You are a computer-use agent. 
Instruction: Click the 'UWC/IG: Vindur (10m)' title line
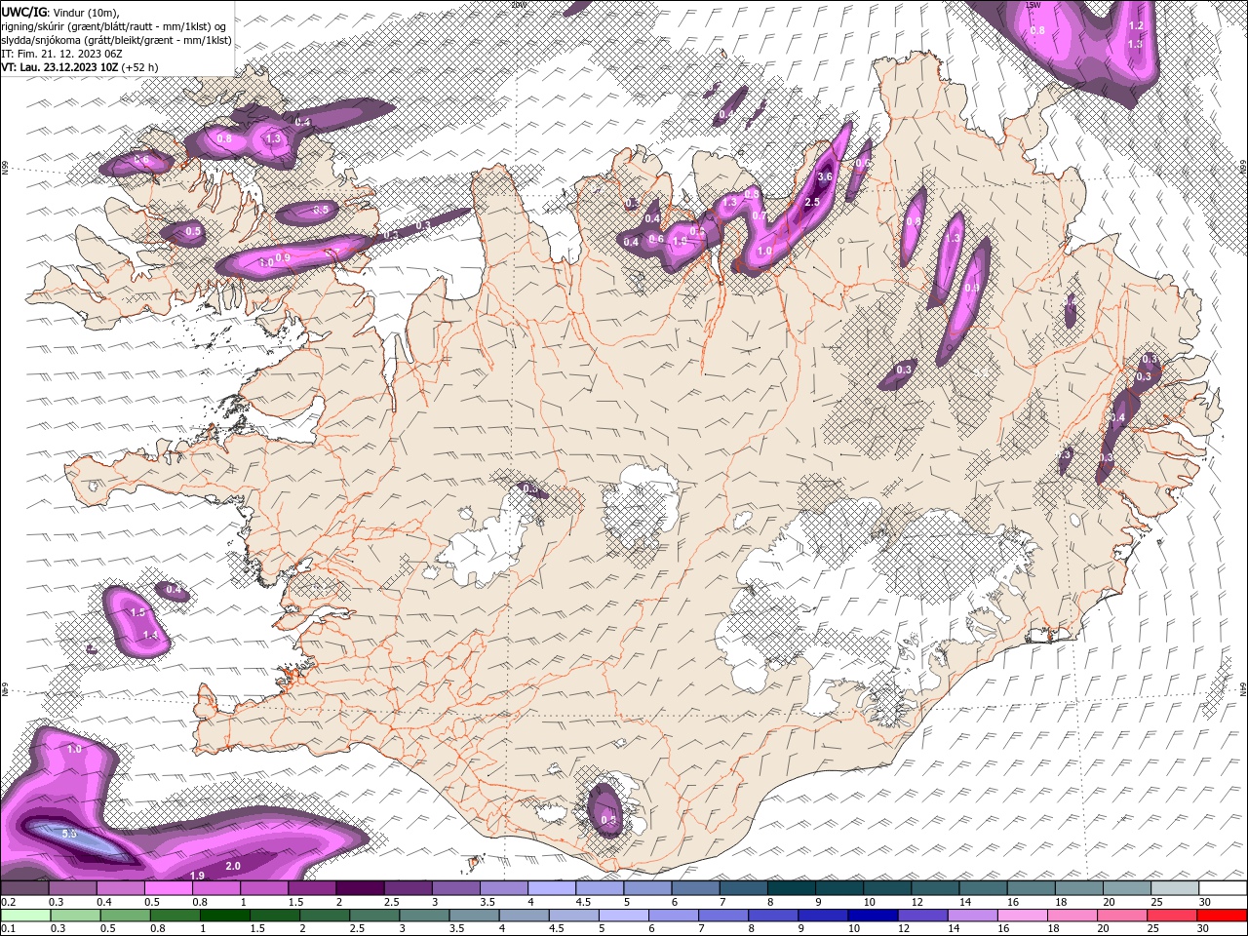(x=60, y=12)
